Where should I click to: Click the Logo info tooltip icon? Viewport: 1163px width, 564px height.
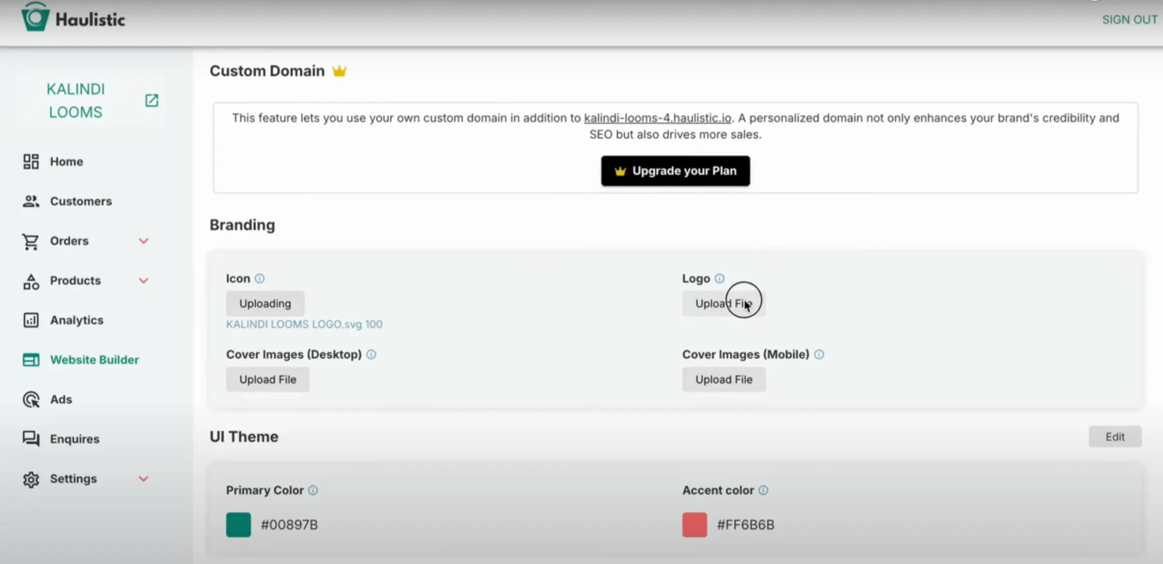(720, 278)
